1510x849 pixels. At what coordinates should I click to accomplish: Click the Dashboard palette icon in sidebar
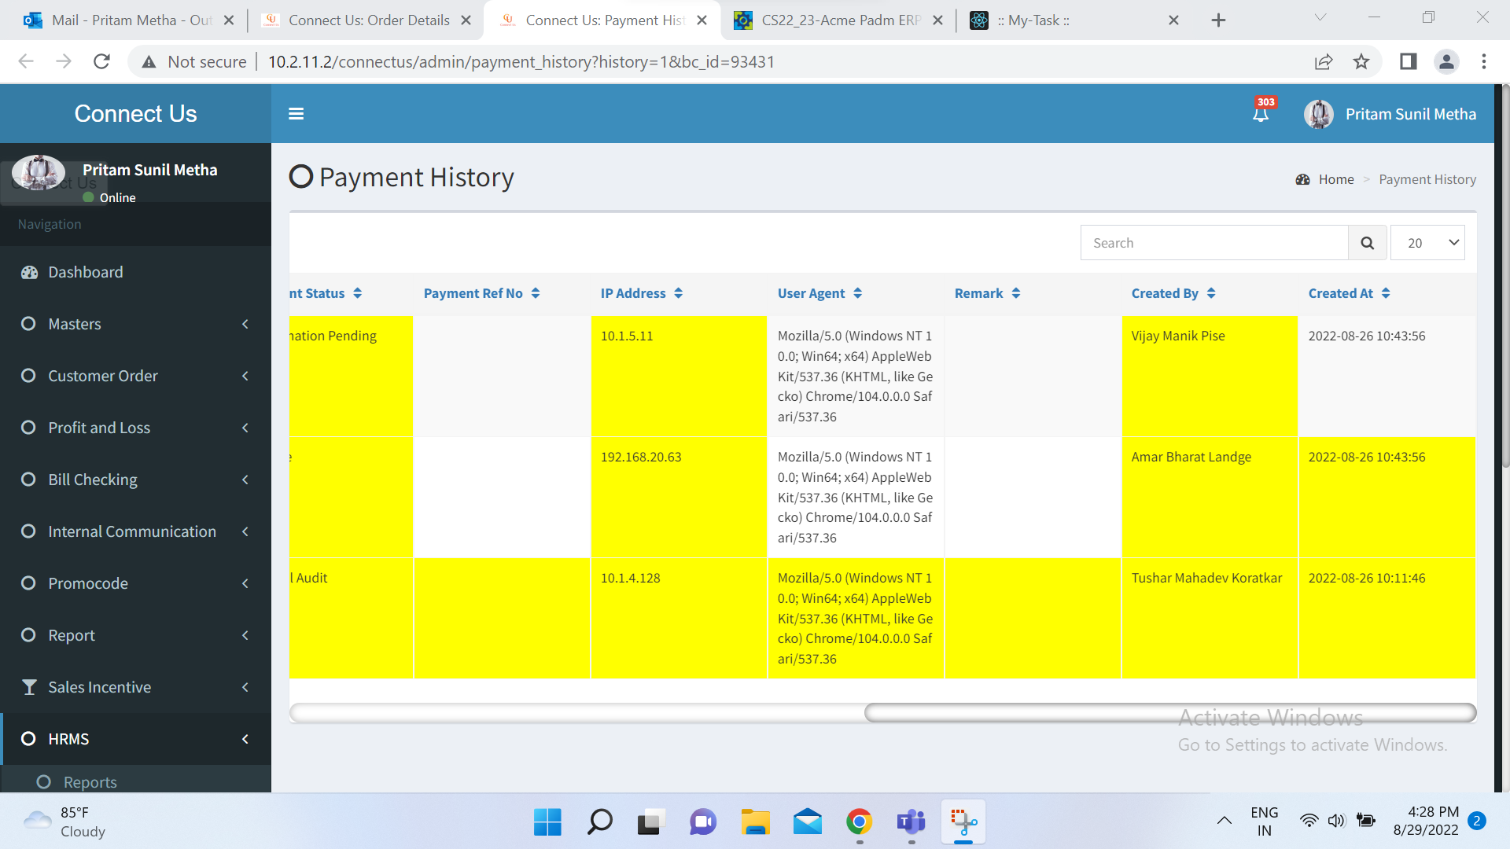(29, 273)
